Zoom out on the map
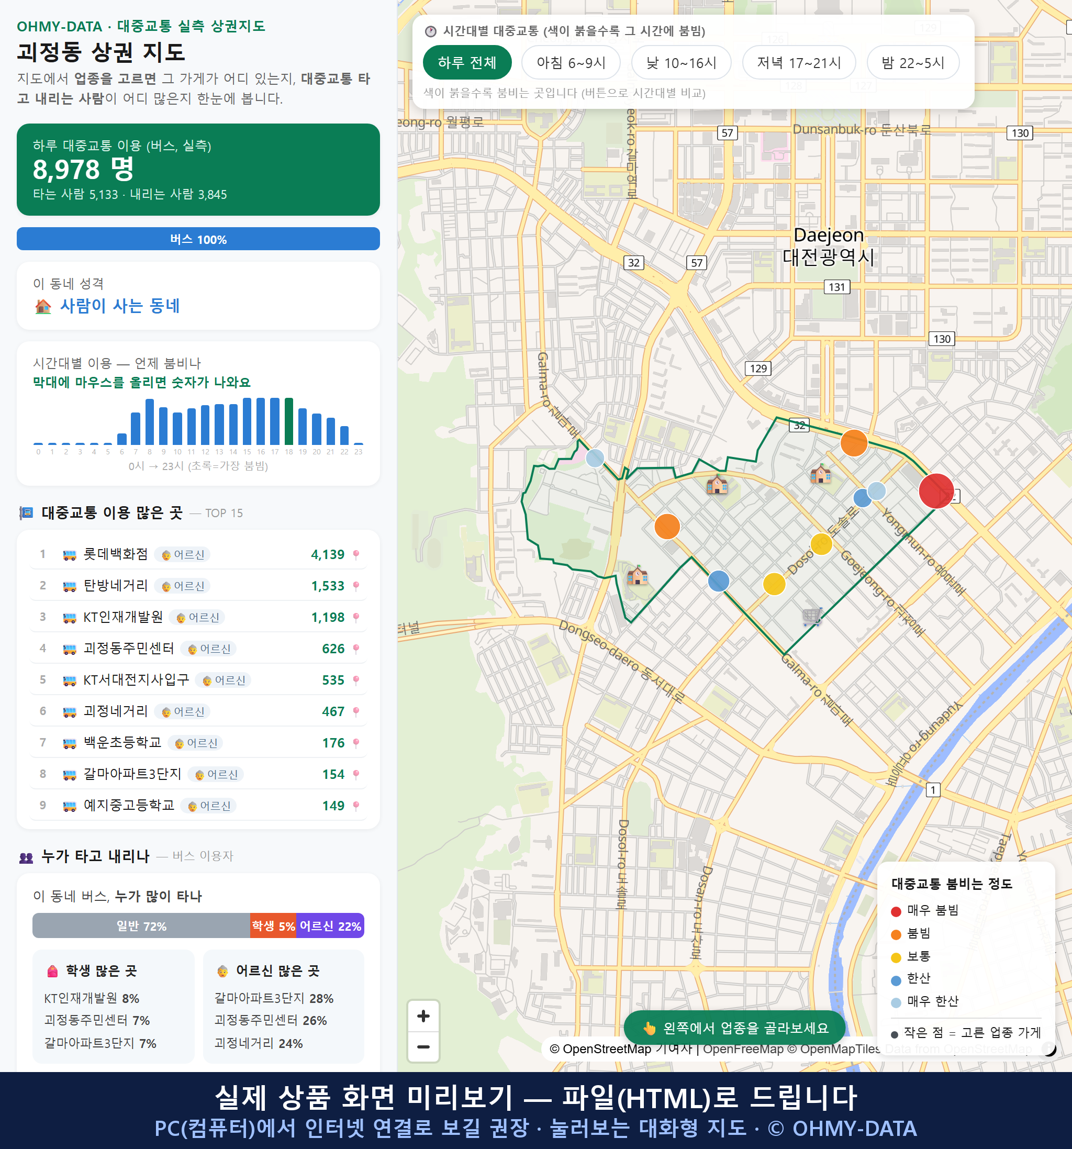Screen dimensions: 1072x1149 pos(423,1047)
